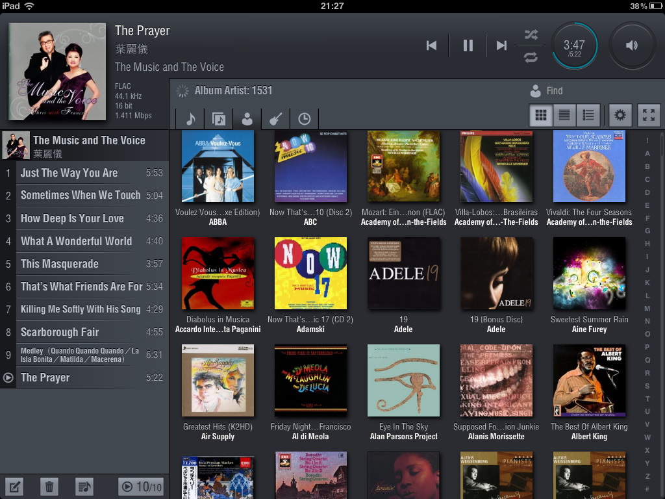Play track That's What Friends Are For

(84, 287)
